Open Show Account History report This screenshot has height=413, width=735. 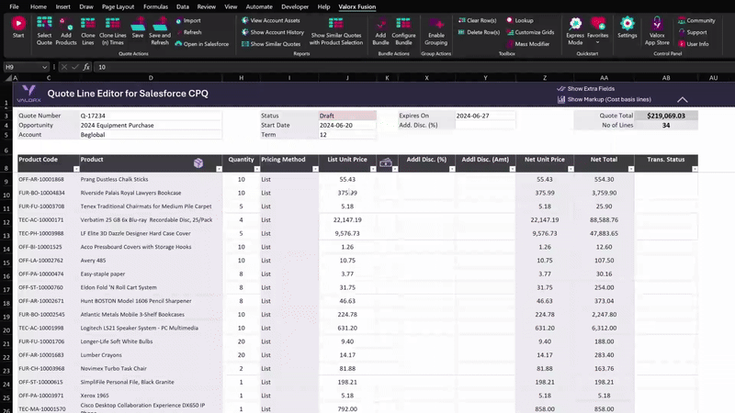click(x=272, y=32)
